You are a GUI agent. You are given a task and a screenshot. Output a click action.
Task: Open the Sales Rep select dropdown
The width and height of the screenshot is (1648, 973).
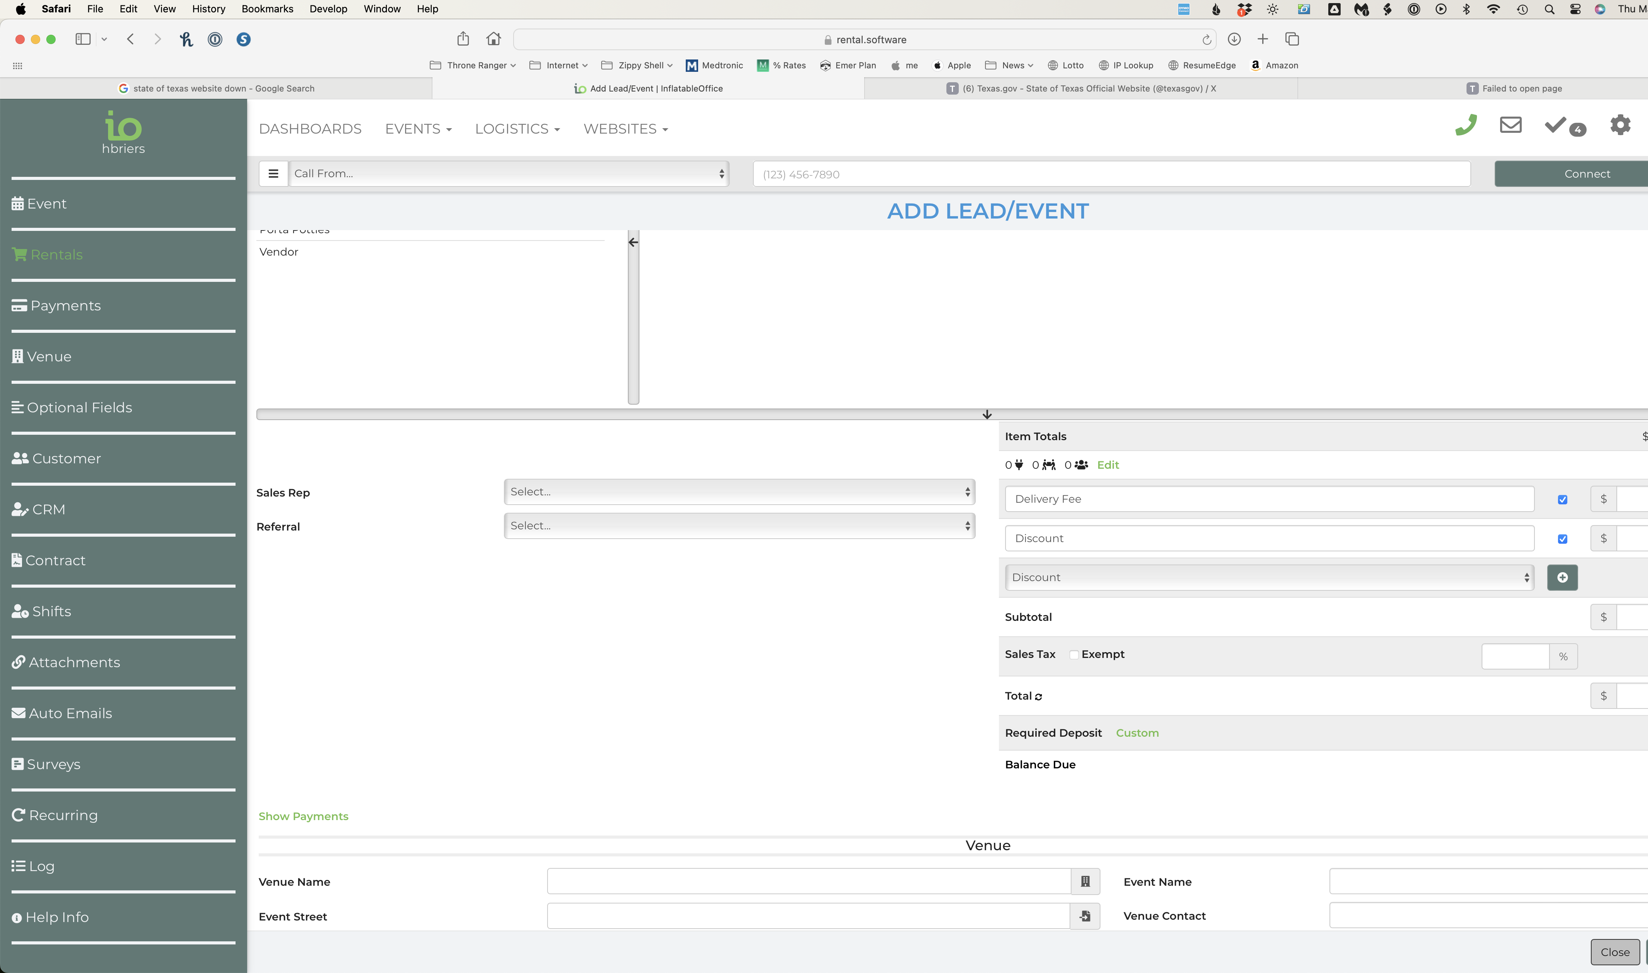pos(739,492)
